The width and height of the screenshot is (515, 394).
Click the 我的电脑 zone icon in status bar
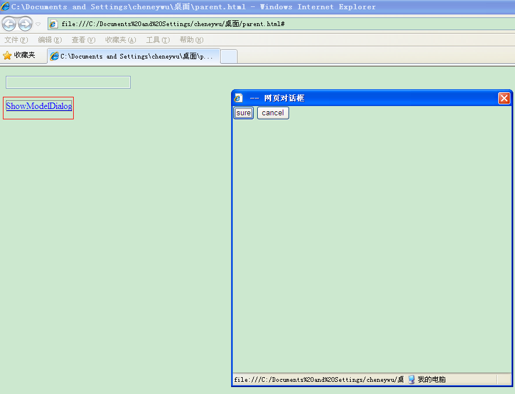[411, 380]
